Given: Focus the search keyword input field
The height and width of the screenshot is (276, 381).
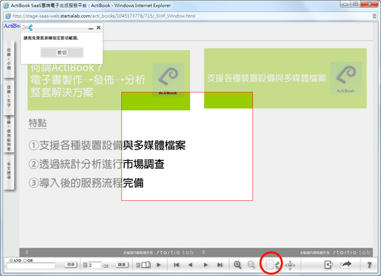Looking at the screenshot, I should (x=31, y=266).
